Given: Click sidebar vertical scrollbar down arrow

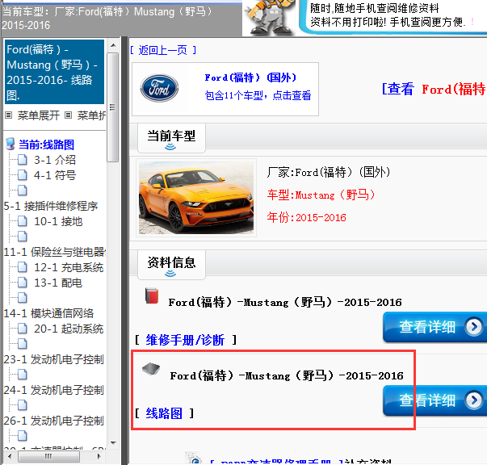Looking at the screenshot, I should [x=113, y=443].
